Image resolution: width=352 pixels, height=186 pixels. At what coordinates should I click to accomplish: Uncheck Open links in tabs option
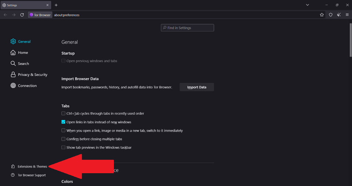point(63,122)
